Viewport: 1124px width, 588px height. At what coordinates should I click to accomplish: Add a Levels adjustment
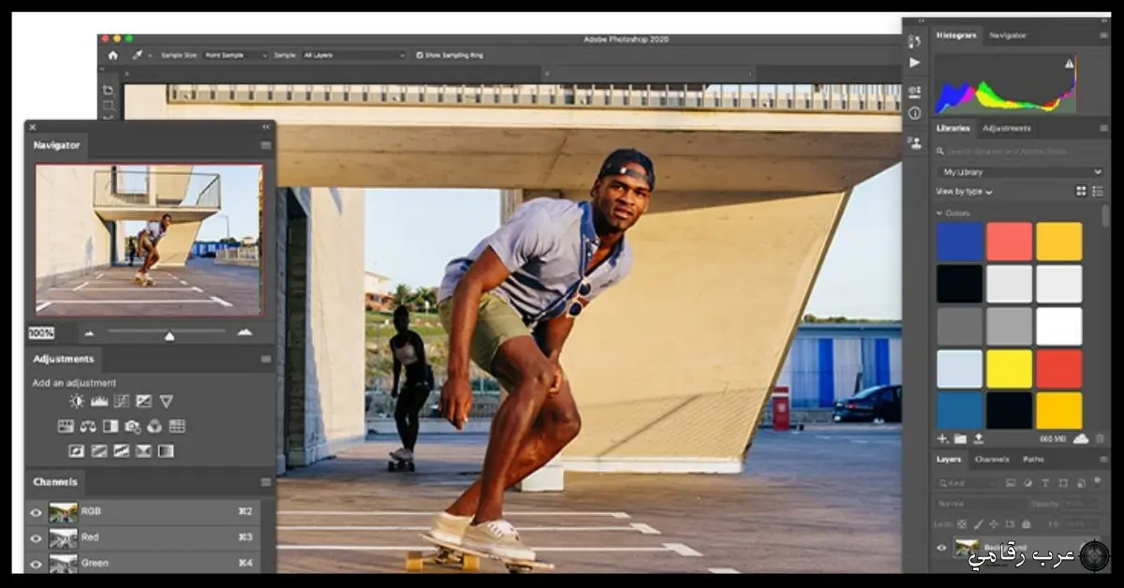pos(99,402)
